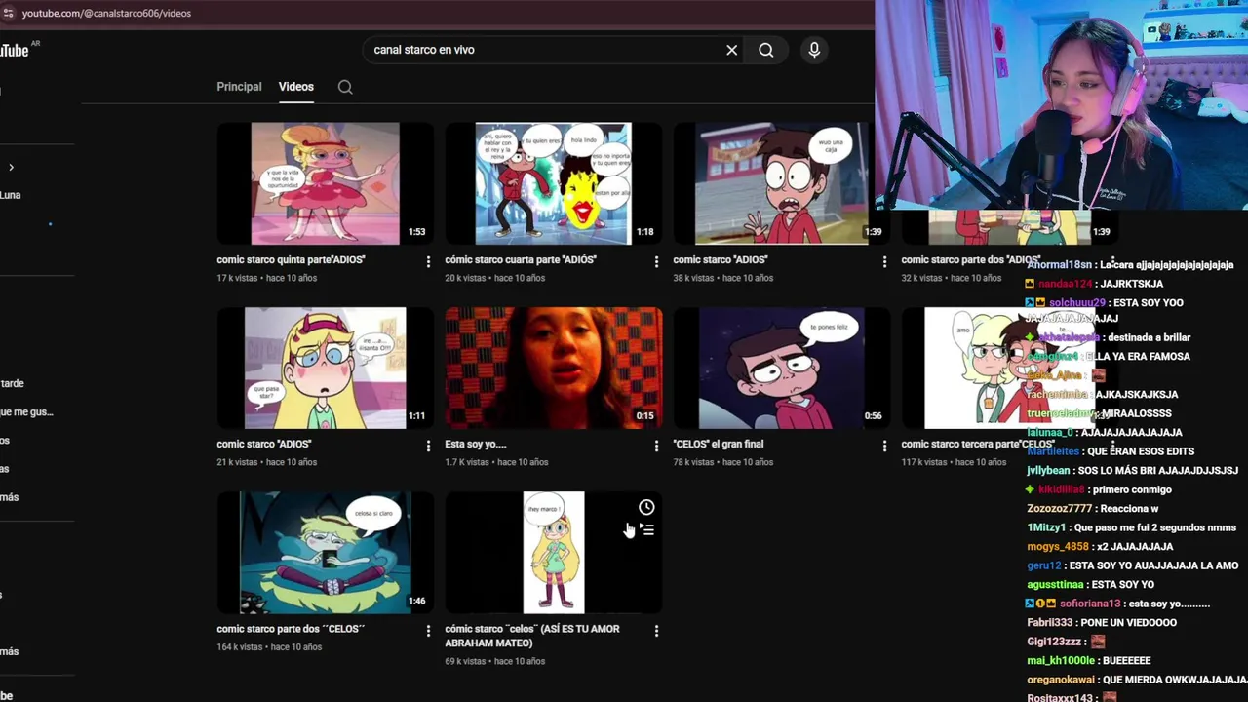Open the 1:39 Marco "wuo una caja" thumbnail

(x=781, y=183)
